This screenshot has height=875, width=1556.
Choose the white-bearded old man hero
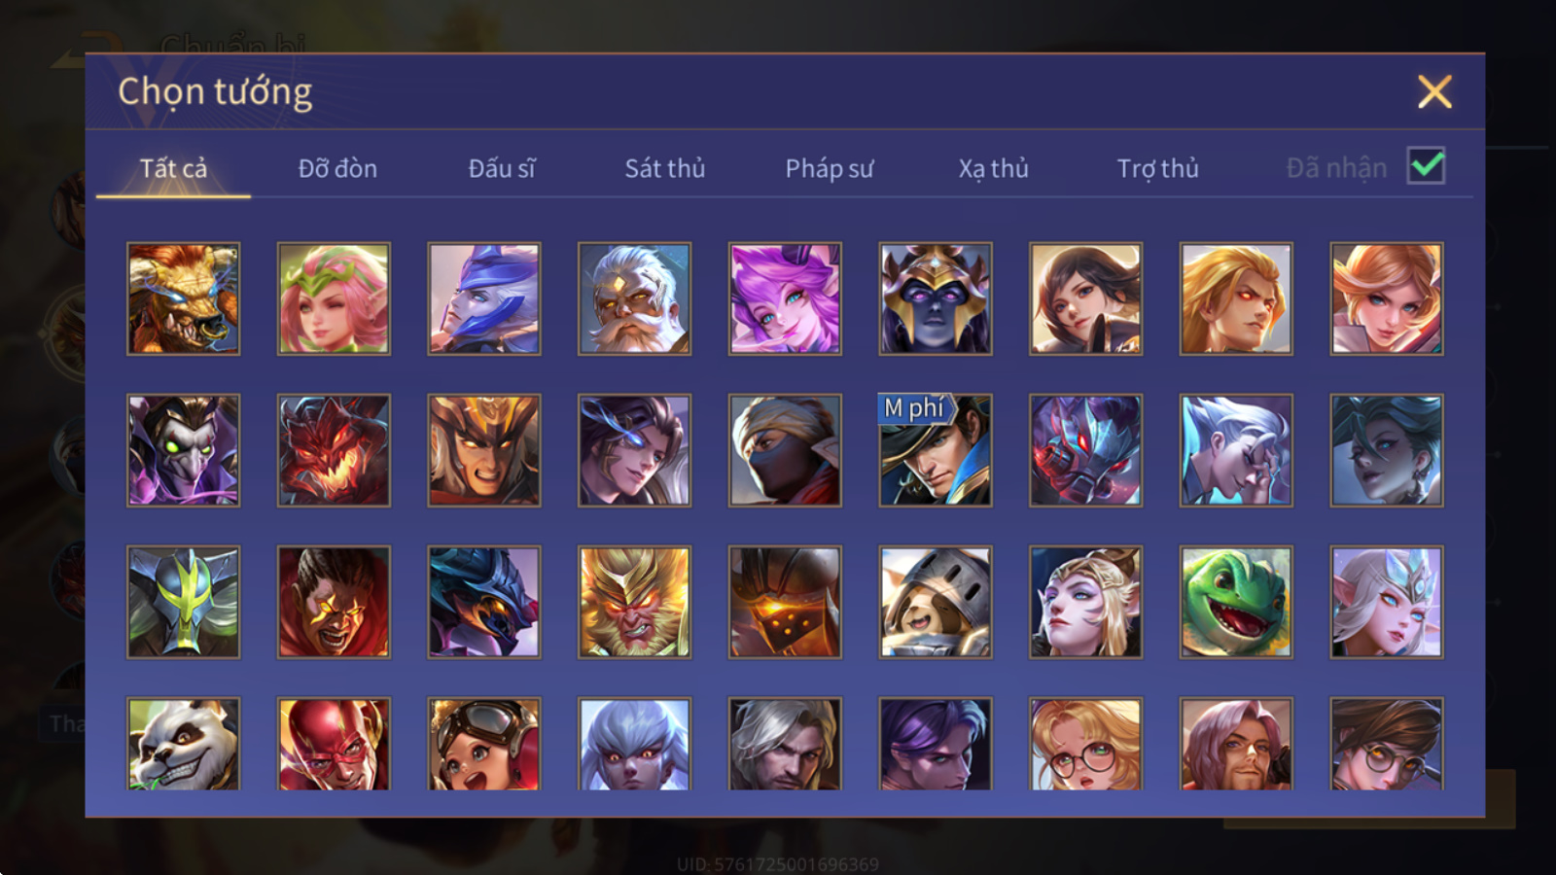(x=634, y=298)
